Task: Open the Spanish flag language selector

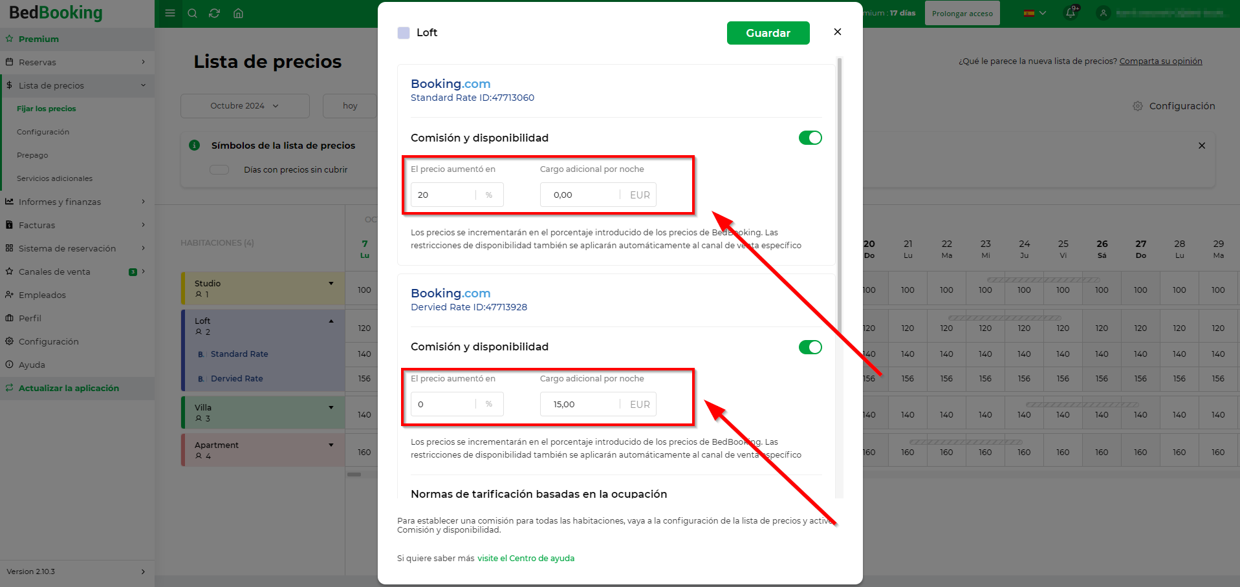Action: (1035, 13)
